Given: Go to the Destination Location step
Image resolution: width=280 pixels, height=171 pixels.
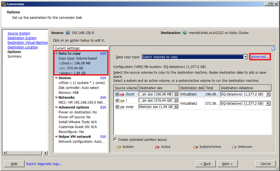Looking at the screenshot, I should (x=23, y=47).
